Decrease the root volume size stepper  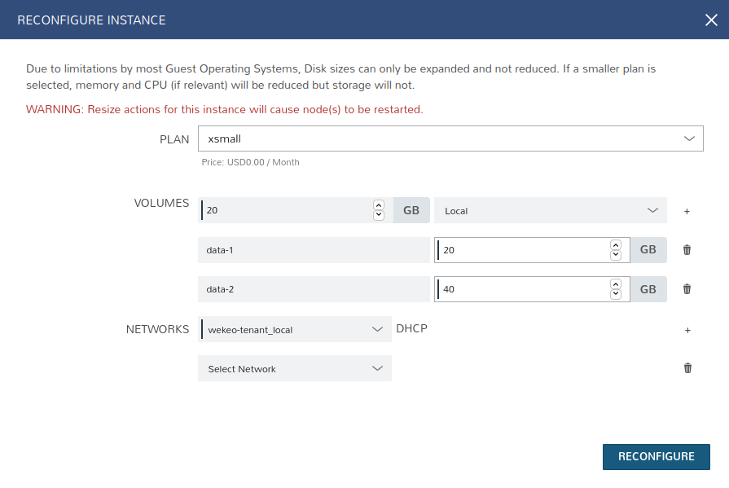[x=379, y=215]
